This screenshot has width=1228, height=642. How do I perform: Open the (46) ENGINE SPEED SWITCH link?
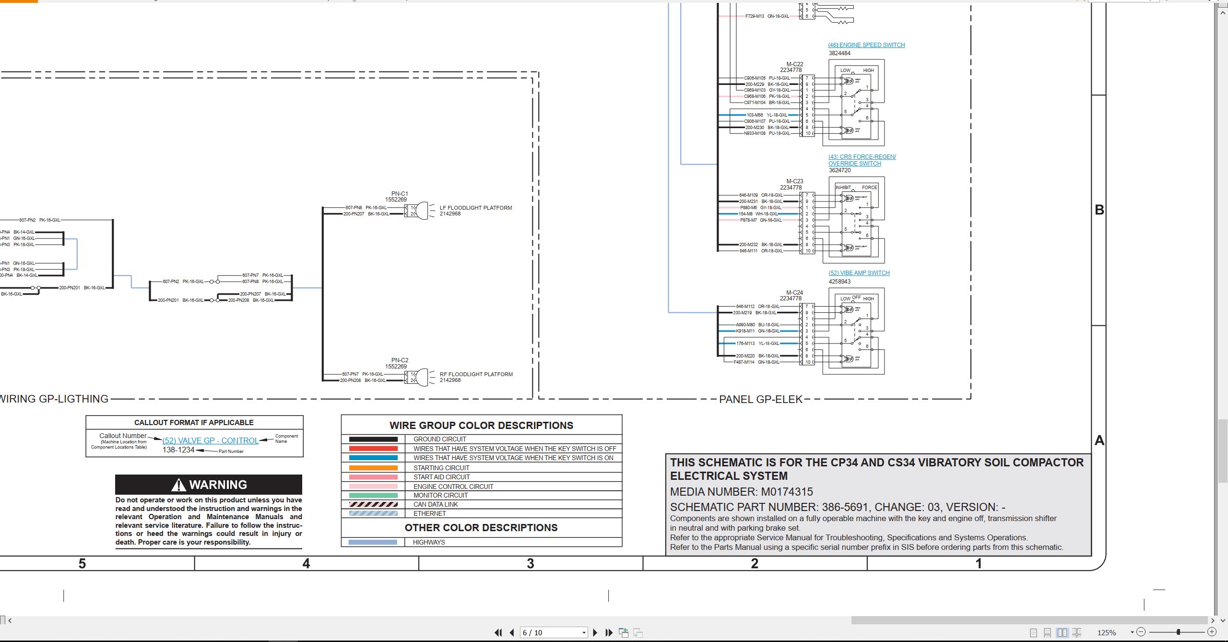866,45
